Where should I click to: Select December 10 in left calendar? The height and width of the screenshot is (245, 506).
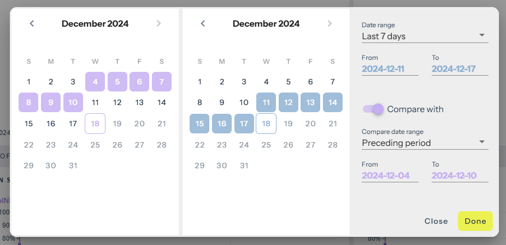coord(73,102)
